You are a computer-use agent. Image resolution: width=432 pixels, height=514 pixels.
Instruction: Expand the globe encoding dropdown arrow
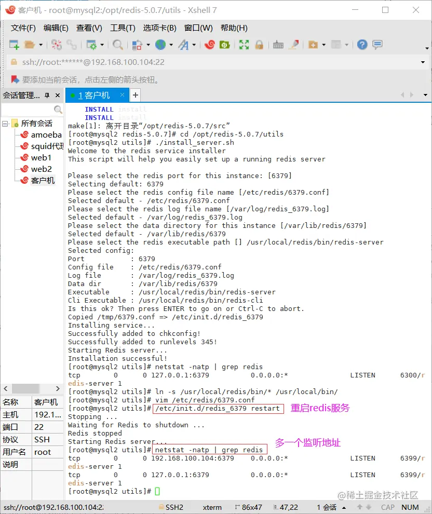pos(171,45)
